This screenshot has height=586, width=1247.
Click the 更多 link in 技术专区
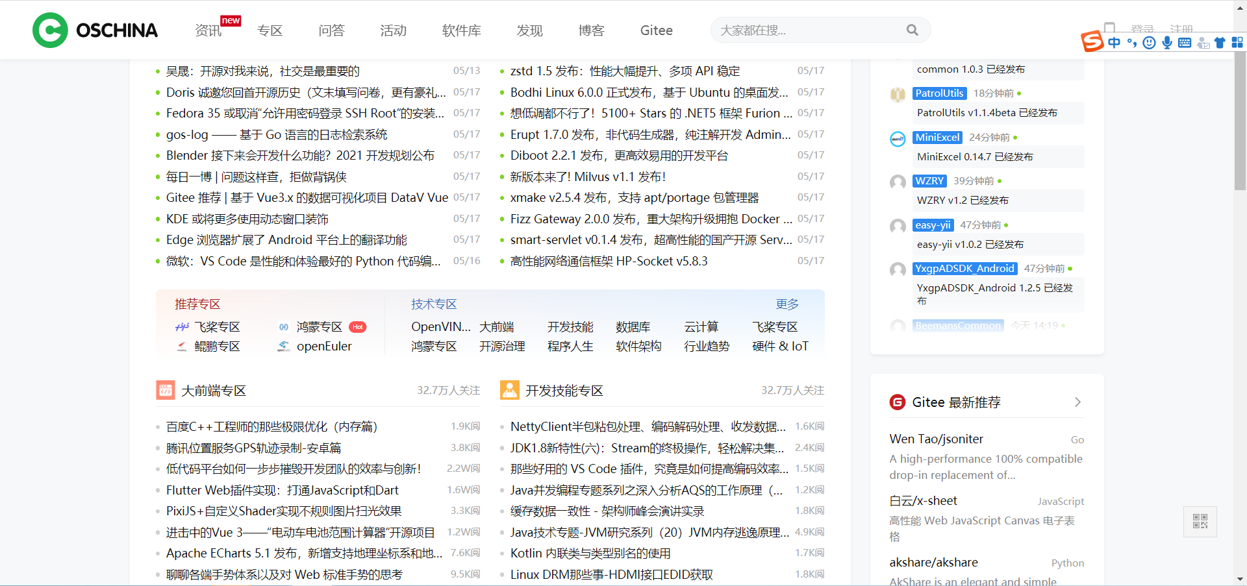click(x=787, y=304)
